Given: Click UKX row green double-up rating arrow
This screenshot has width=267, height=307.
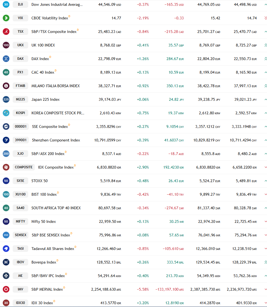Looking at the screenshot, I should [266, 45].
